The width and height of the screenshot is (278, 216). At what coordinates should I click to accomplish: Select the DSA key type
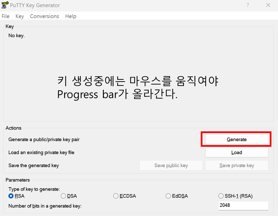pyautogui.click(x=69, y=196)
